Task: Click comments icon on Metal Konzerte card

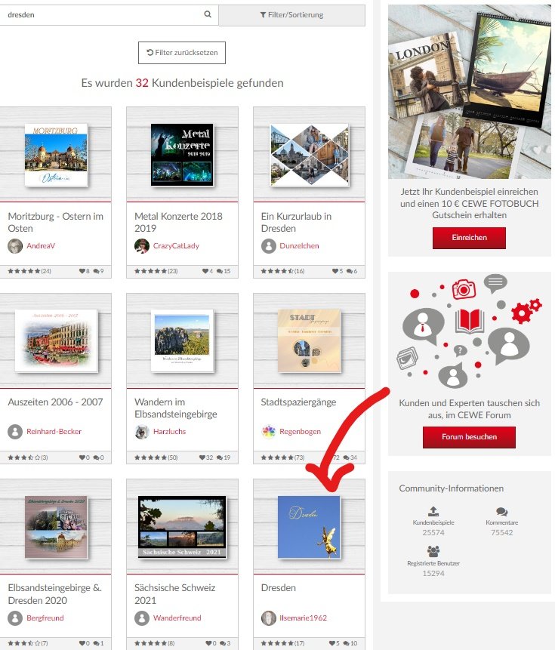Action: (219, 271)
